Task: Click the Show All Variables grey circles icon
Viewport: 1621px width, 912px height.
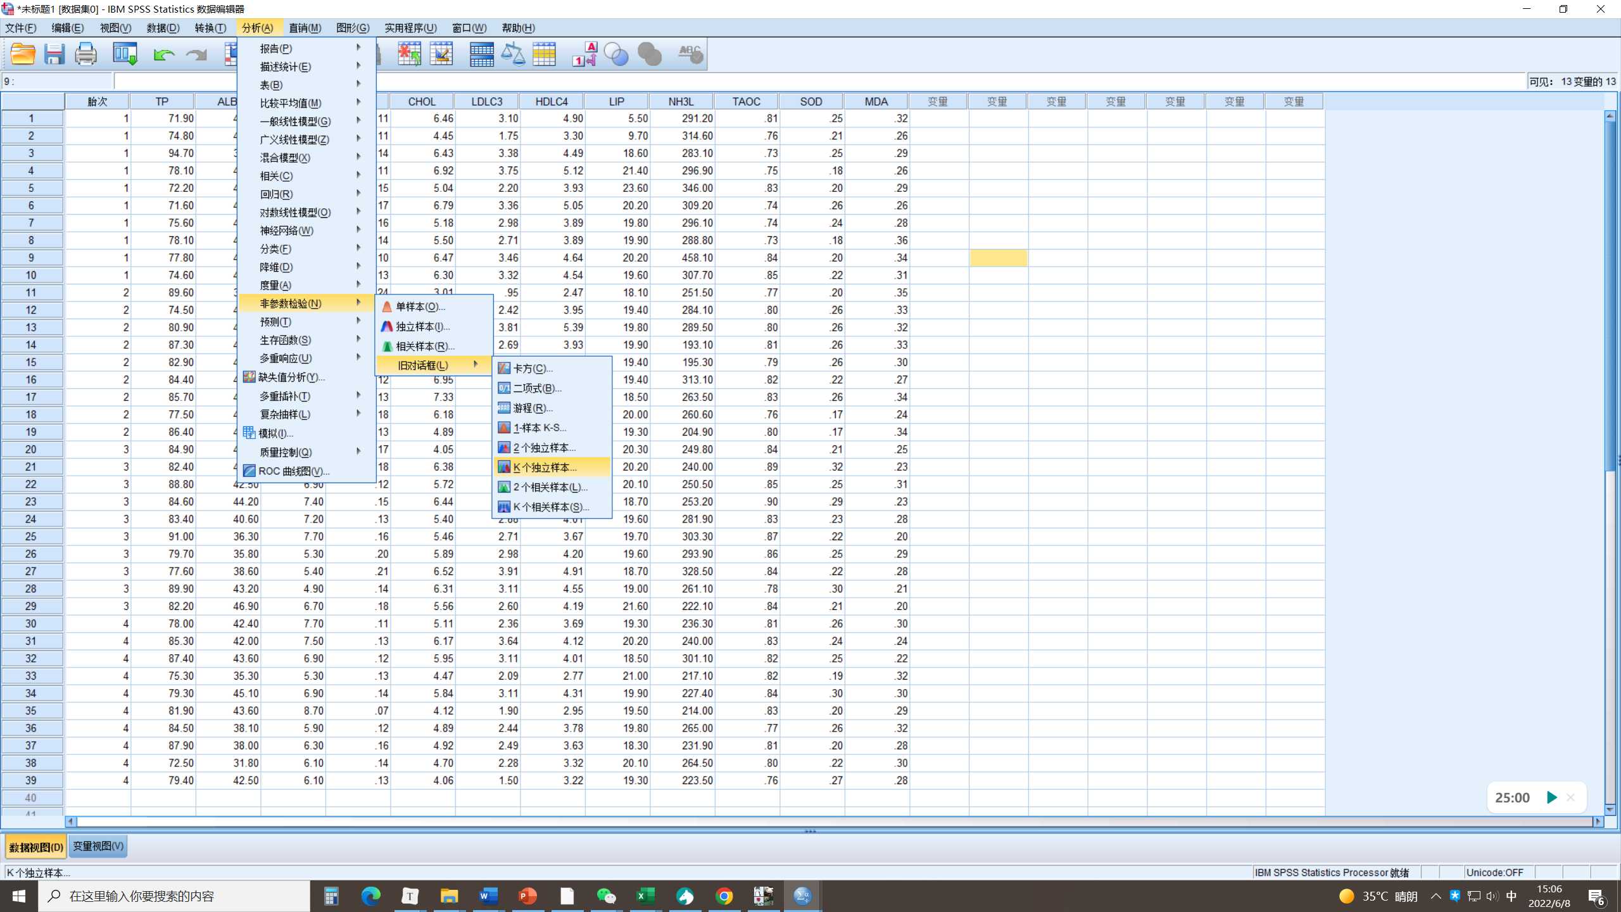Action: tap(650, 54)
